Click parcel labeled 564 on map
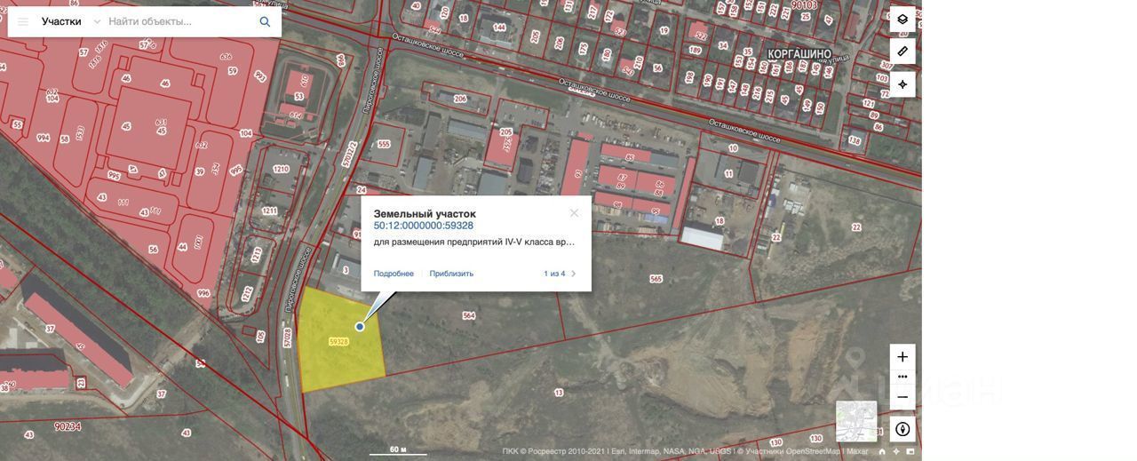The width and height of the screenshot is (1137, 461). [469, 315]
